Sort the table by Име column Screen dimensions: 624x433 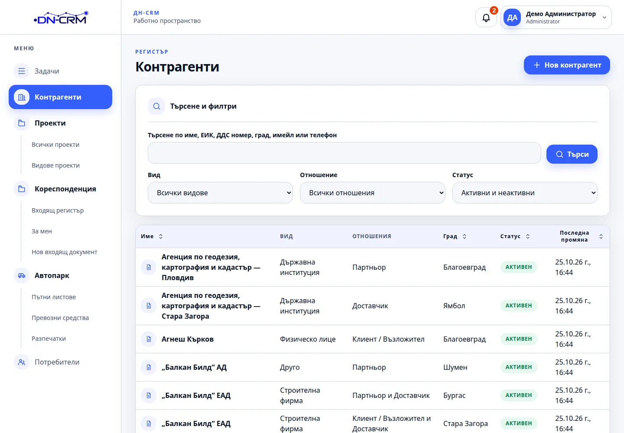tap(152, 236)
